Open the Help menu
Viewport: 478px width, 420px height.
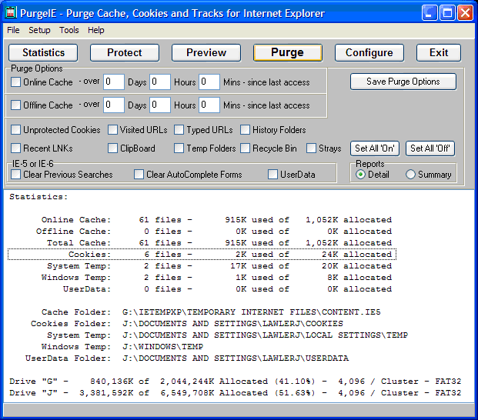pos(95,30)
